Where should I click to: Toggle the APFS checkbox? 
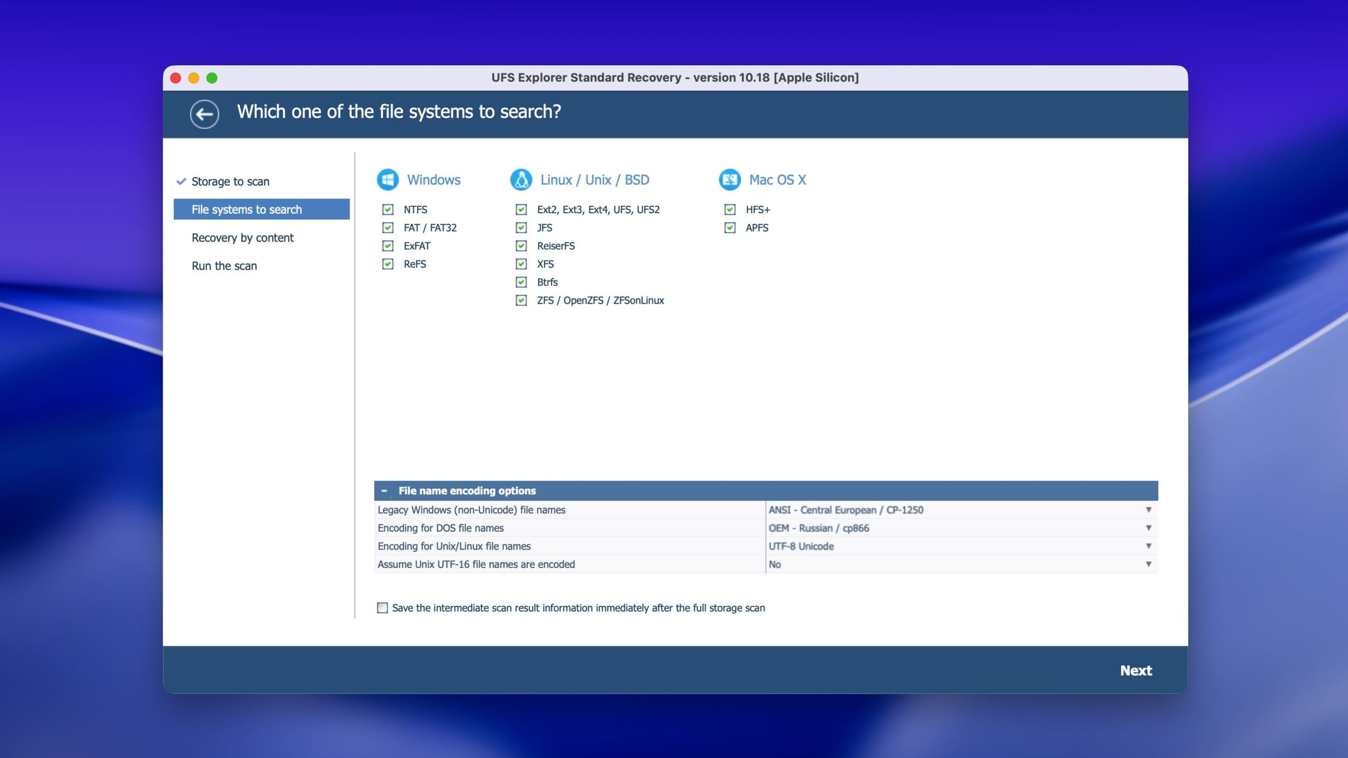pos(730,228)
